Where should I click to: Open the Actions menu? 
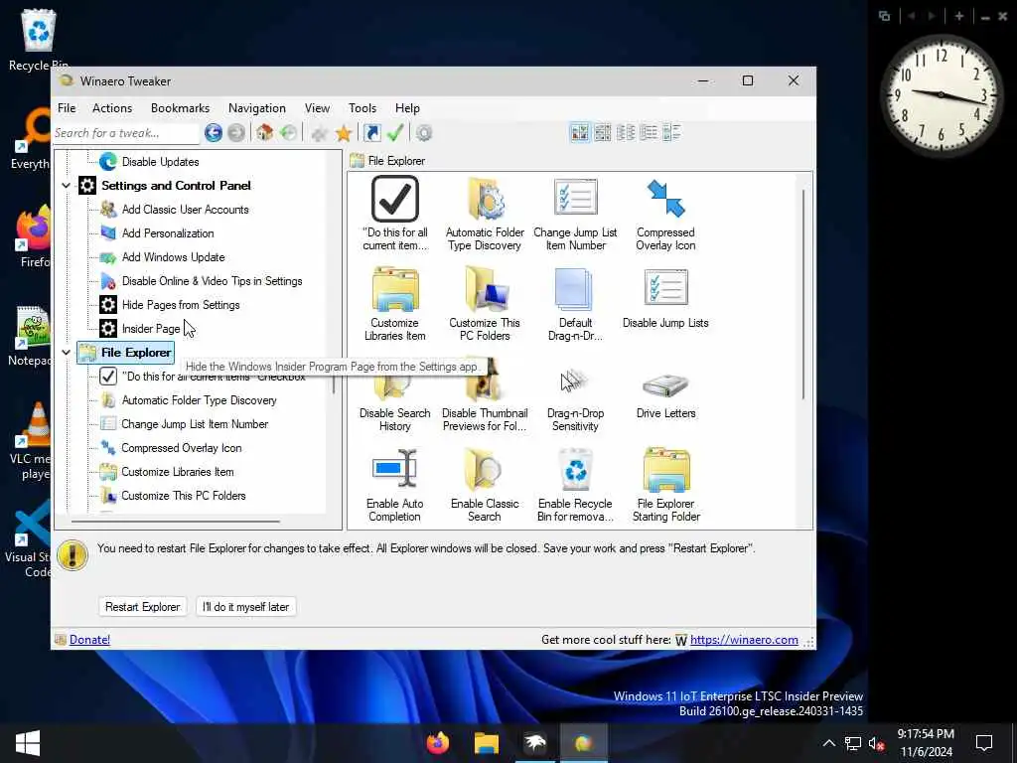pyautogui.click(x=112, y=108)
